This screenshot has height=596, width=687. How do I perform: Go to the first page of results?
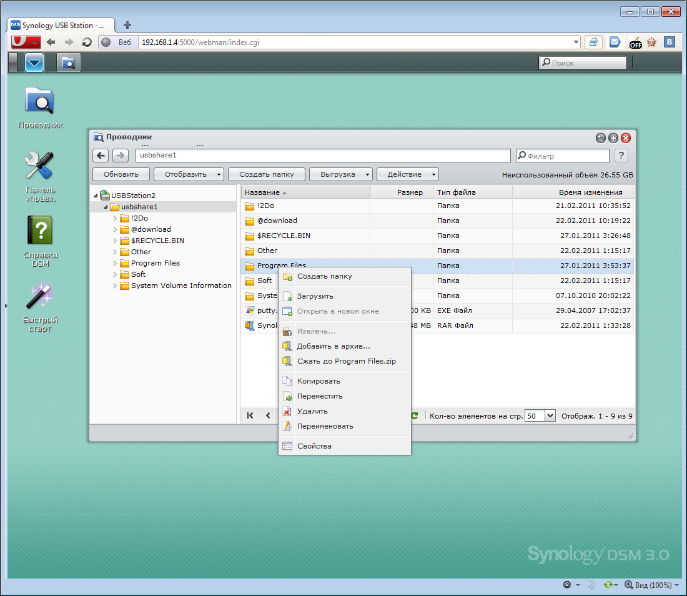coord(250,415)
